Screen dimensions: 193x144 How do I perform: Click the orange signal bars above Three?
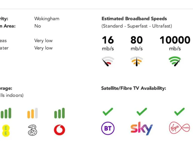[32, 113]
